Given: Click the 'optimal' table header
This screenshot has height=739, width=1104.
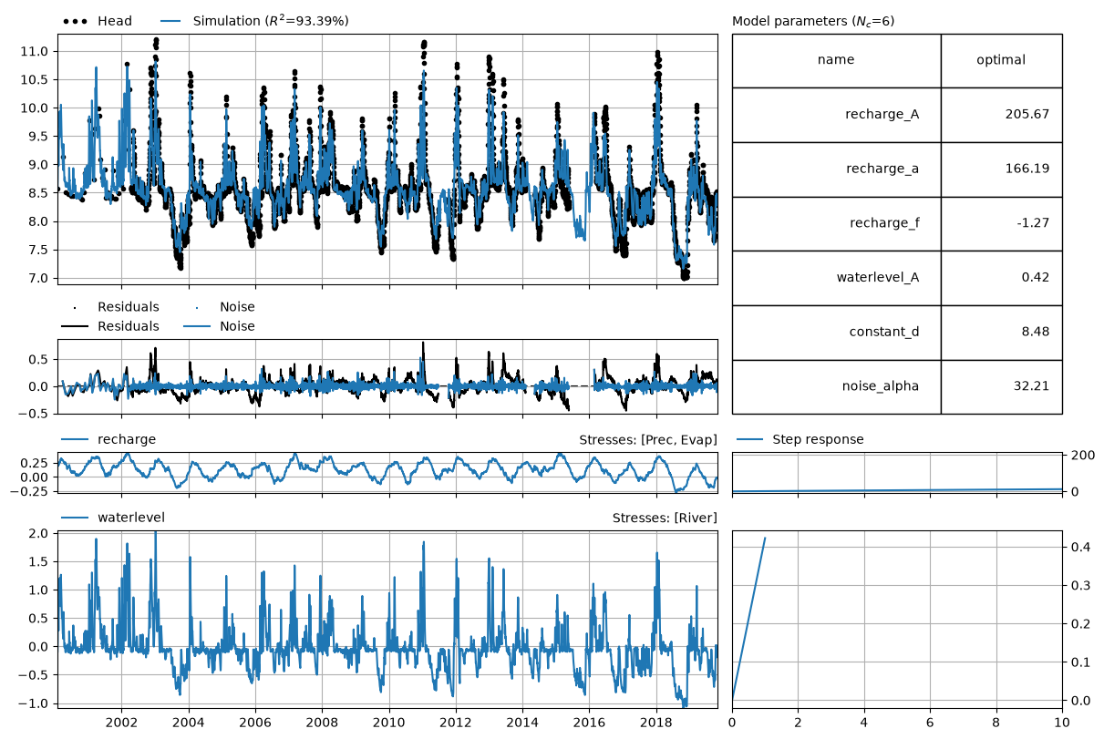Looking at the screenshot, I should click(1001, 60).
